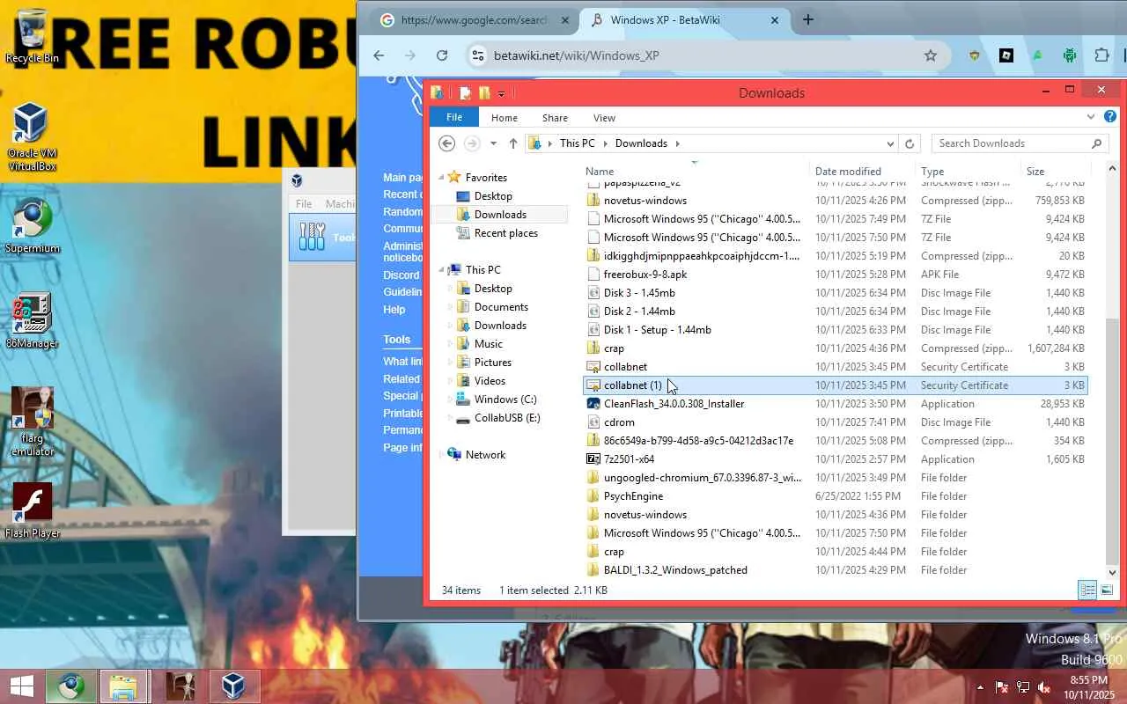Open the Home ribbon tab
The height and width of the screenshot is (704, 1127).
point(505,118)
